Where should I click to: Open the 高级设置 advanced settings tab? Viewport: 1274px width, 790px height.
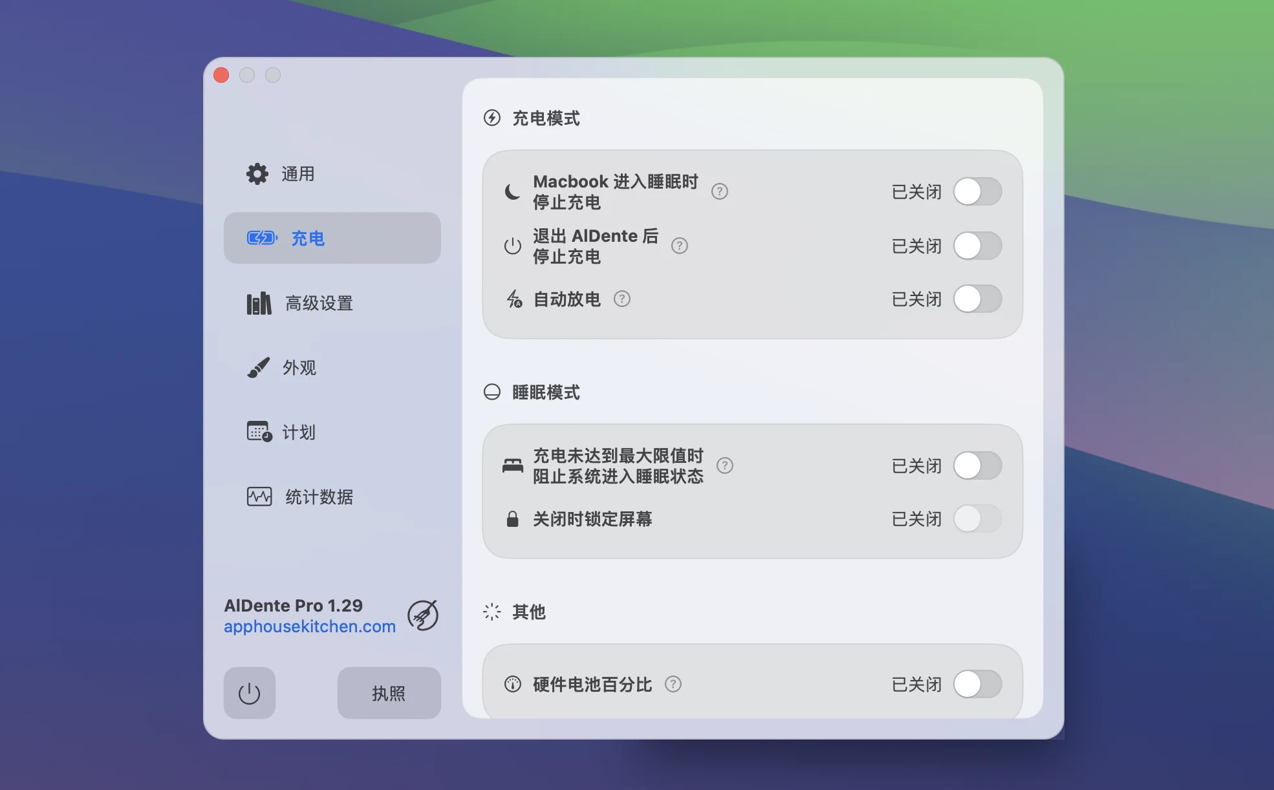pyautogui.click(x=332, y=303)
